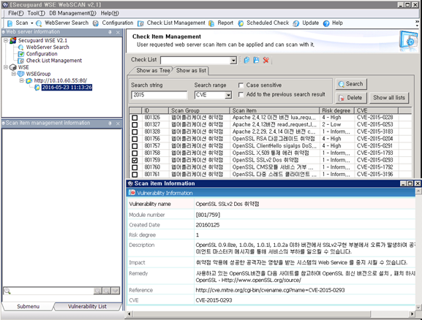
Task: Pin the Scan item management information panel
Action: click(110, 123)
